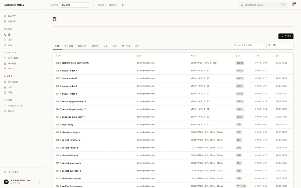This screenshot has width=301, height=188.
Task: Click the 실행 중 status badge of job #283
Action: coord(240,63)
